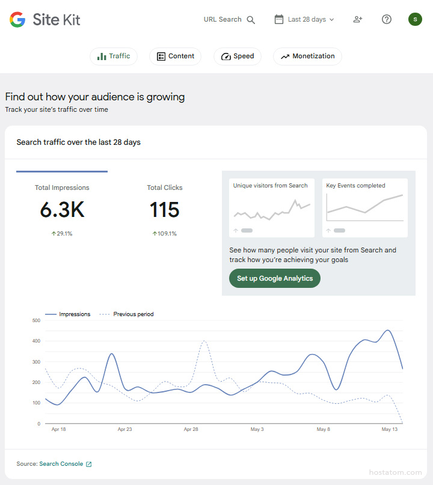Open URL Search text link
Viewport: 433px width, 485px height.
pyautogui.click(x=223, y=19)
